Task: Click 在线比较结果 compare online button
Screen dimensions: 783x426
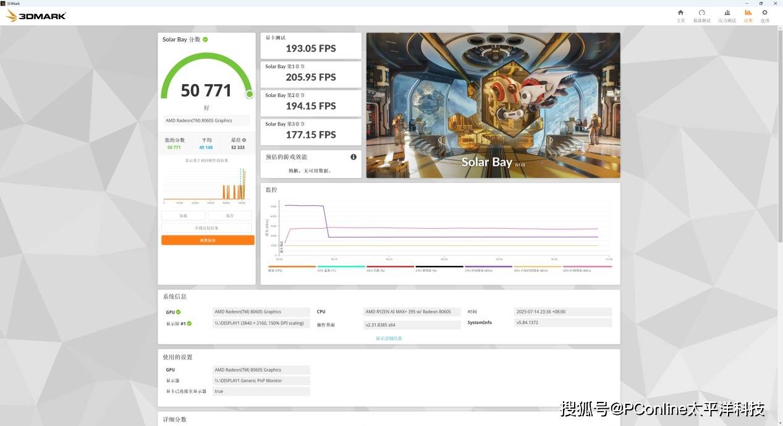Action: [x=207, y=228]
